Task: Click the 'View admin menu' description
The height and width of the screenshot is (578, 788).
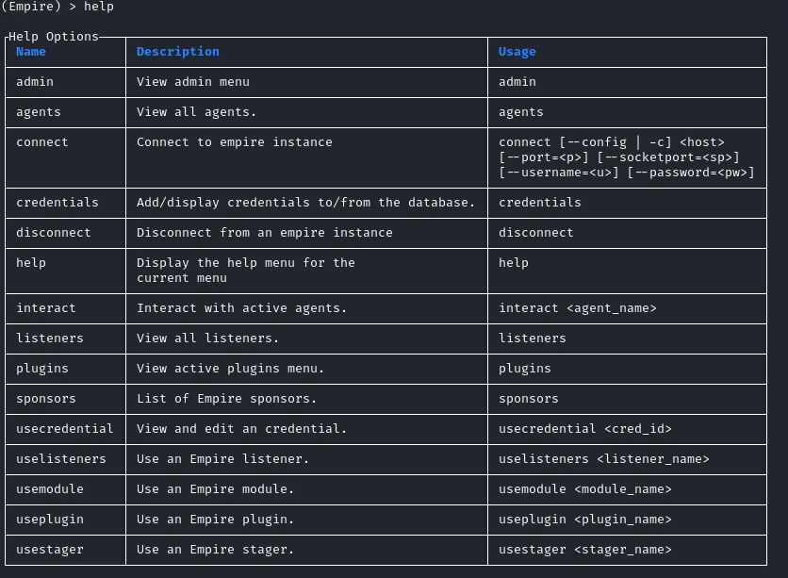Action: click(193, 82)
